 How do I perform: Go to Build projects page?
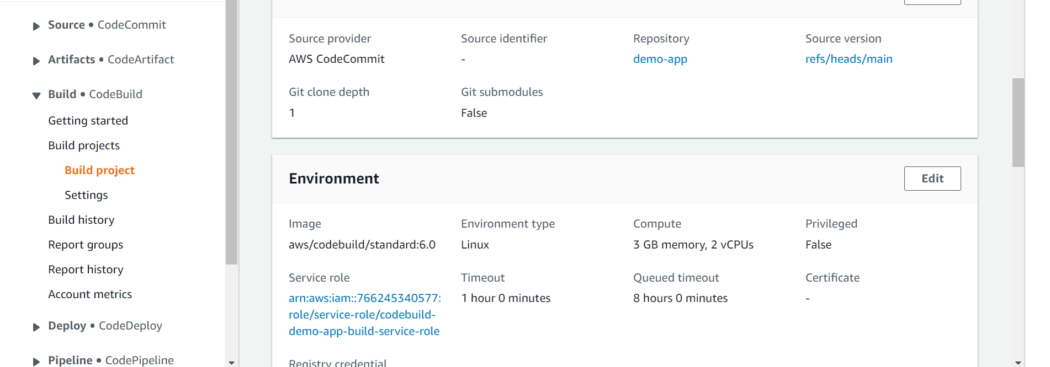point(84,145)
